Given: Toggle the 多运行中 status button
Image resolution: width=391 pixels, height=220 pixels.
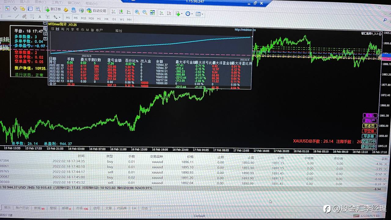Looking at the screenshot, I should tap(368, 147).
